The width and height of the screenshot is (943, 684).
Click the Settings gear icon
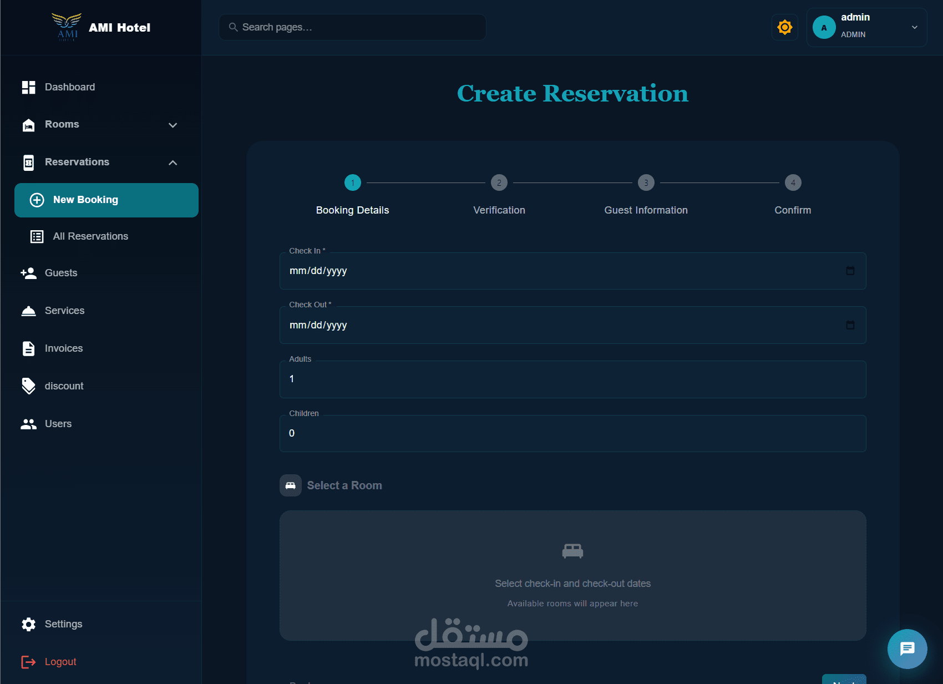(29, 624)
